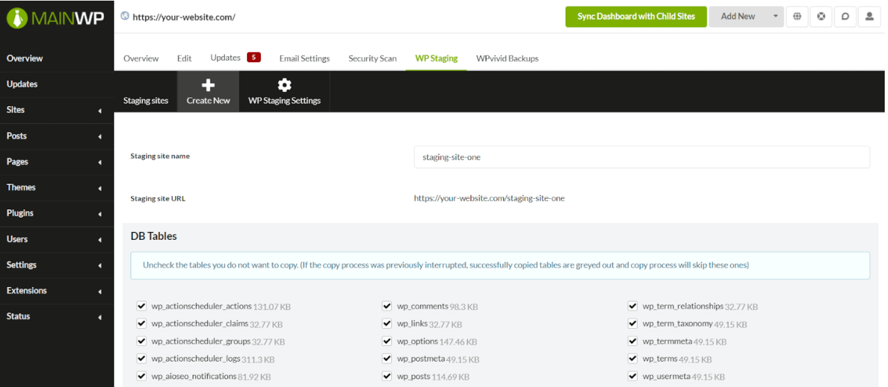This screenshot has height=387, width=888.
Task: Uncheck wp_terms table checkbox
Action: tap(632, 359)
